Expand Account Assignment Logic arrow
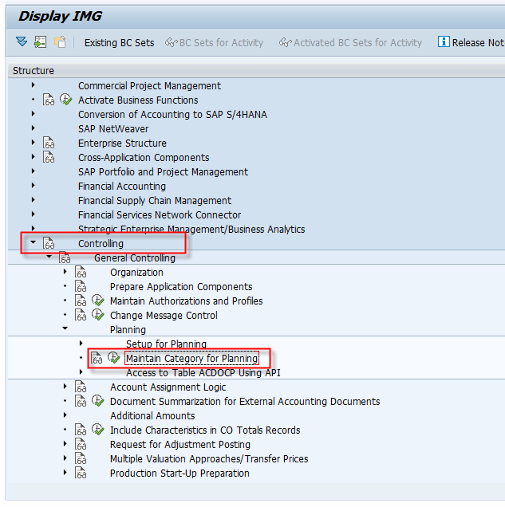Viewport: 505px width, 507px height. coord(65,387)
